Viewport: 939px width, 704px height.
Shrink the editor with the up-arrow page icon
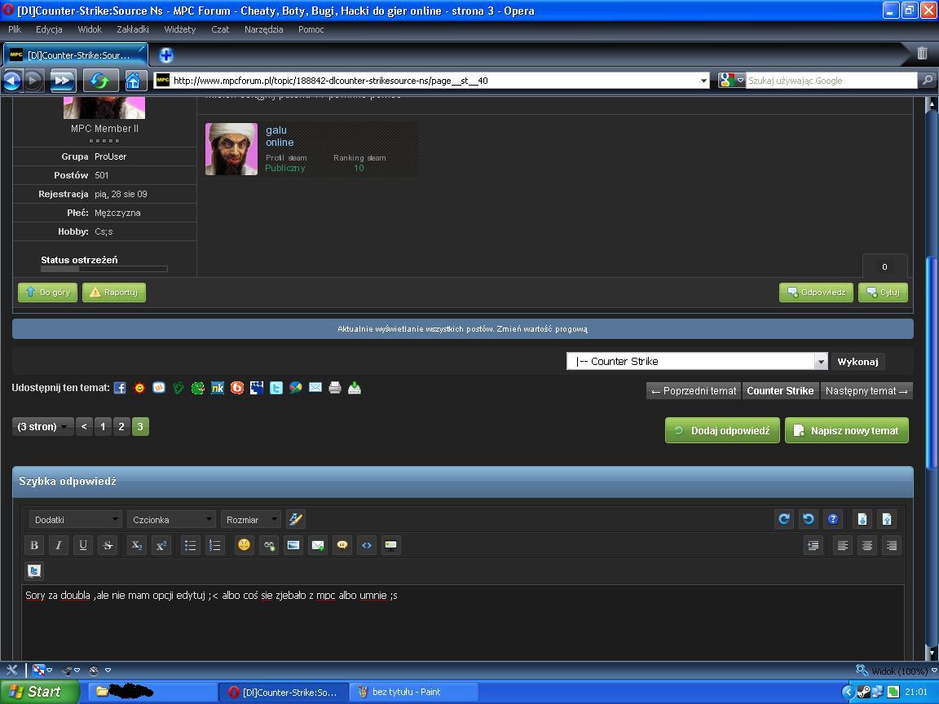click(887, 519)
